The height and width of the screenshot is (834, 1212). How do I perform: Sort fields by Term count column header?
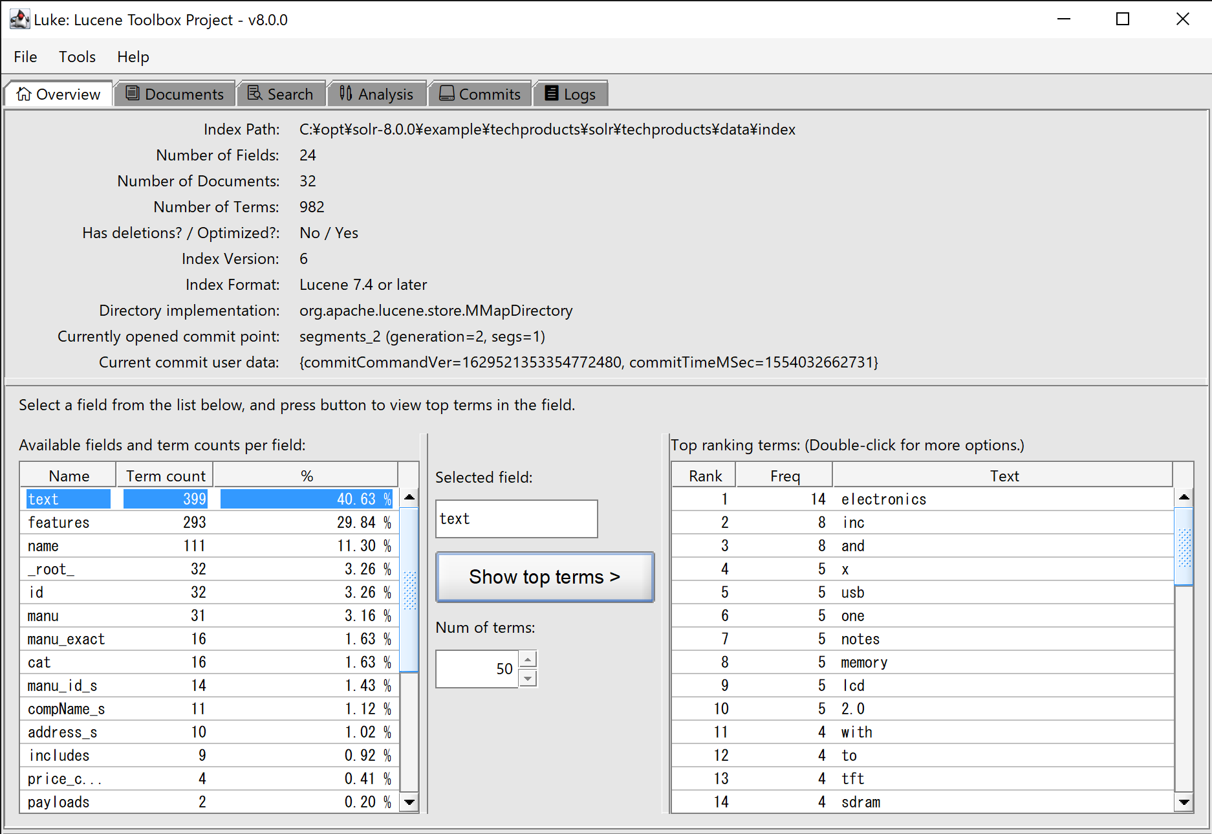[166, 476]
